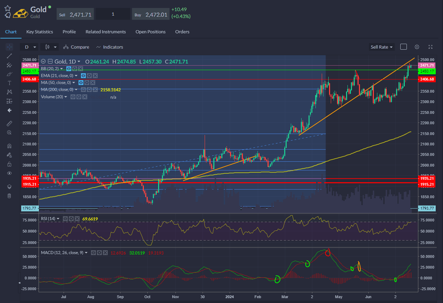
Task: Activate the ruler measure tool
Action: point(9,123)
